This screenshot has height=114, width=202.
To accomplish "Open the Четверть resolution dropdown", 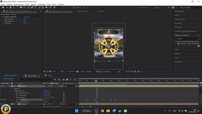I will tap(90, 72).
